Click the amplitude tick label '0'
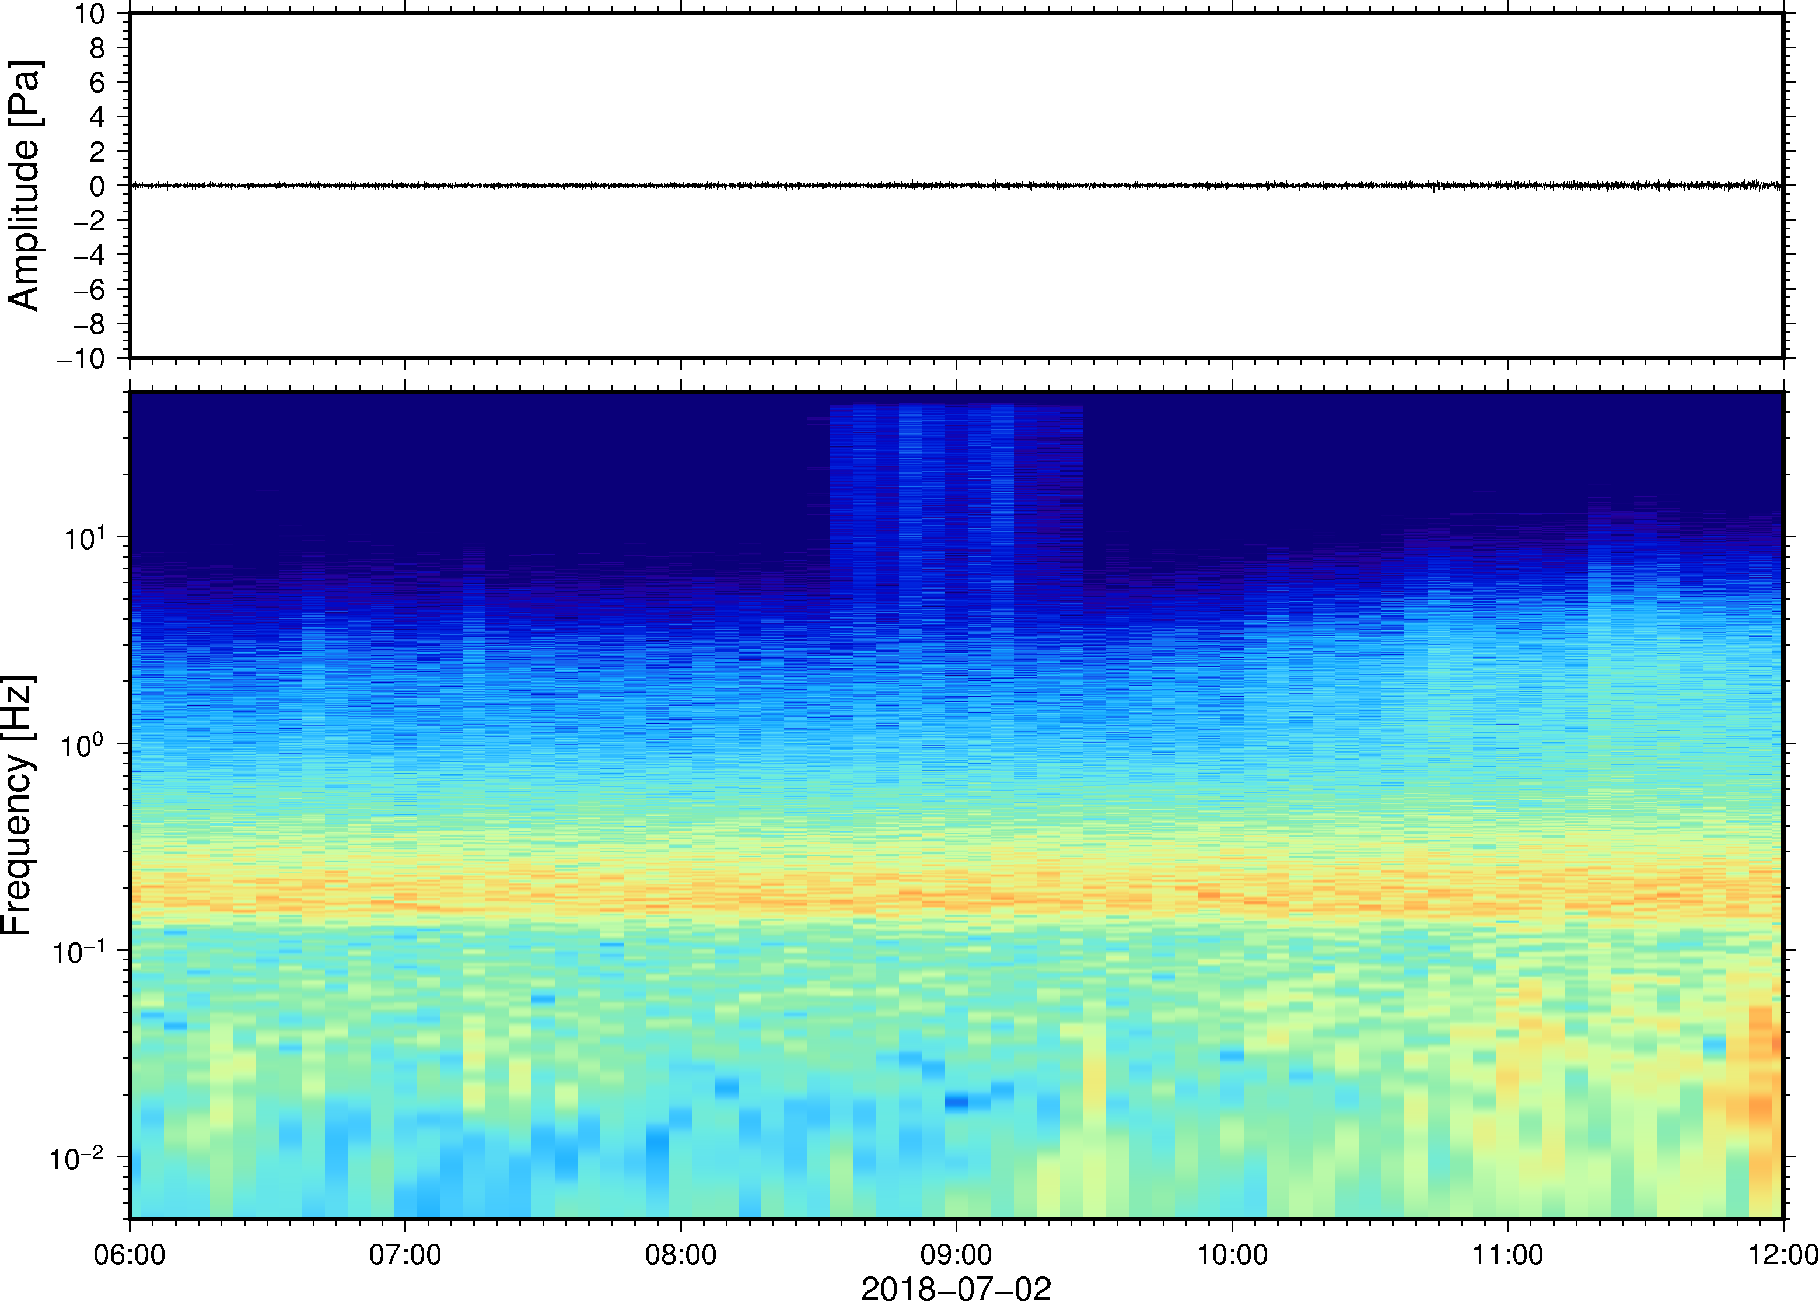The height and width of the screenshot is (1301, 1819). [98, 186]
